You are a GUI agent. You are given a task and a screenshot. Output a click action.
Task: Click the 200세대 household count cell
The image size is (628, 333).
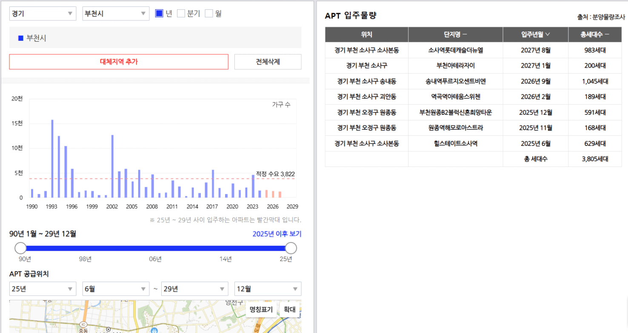pyautogui.click(x=595, y=66)
